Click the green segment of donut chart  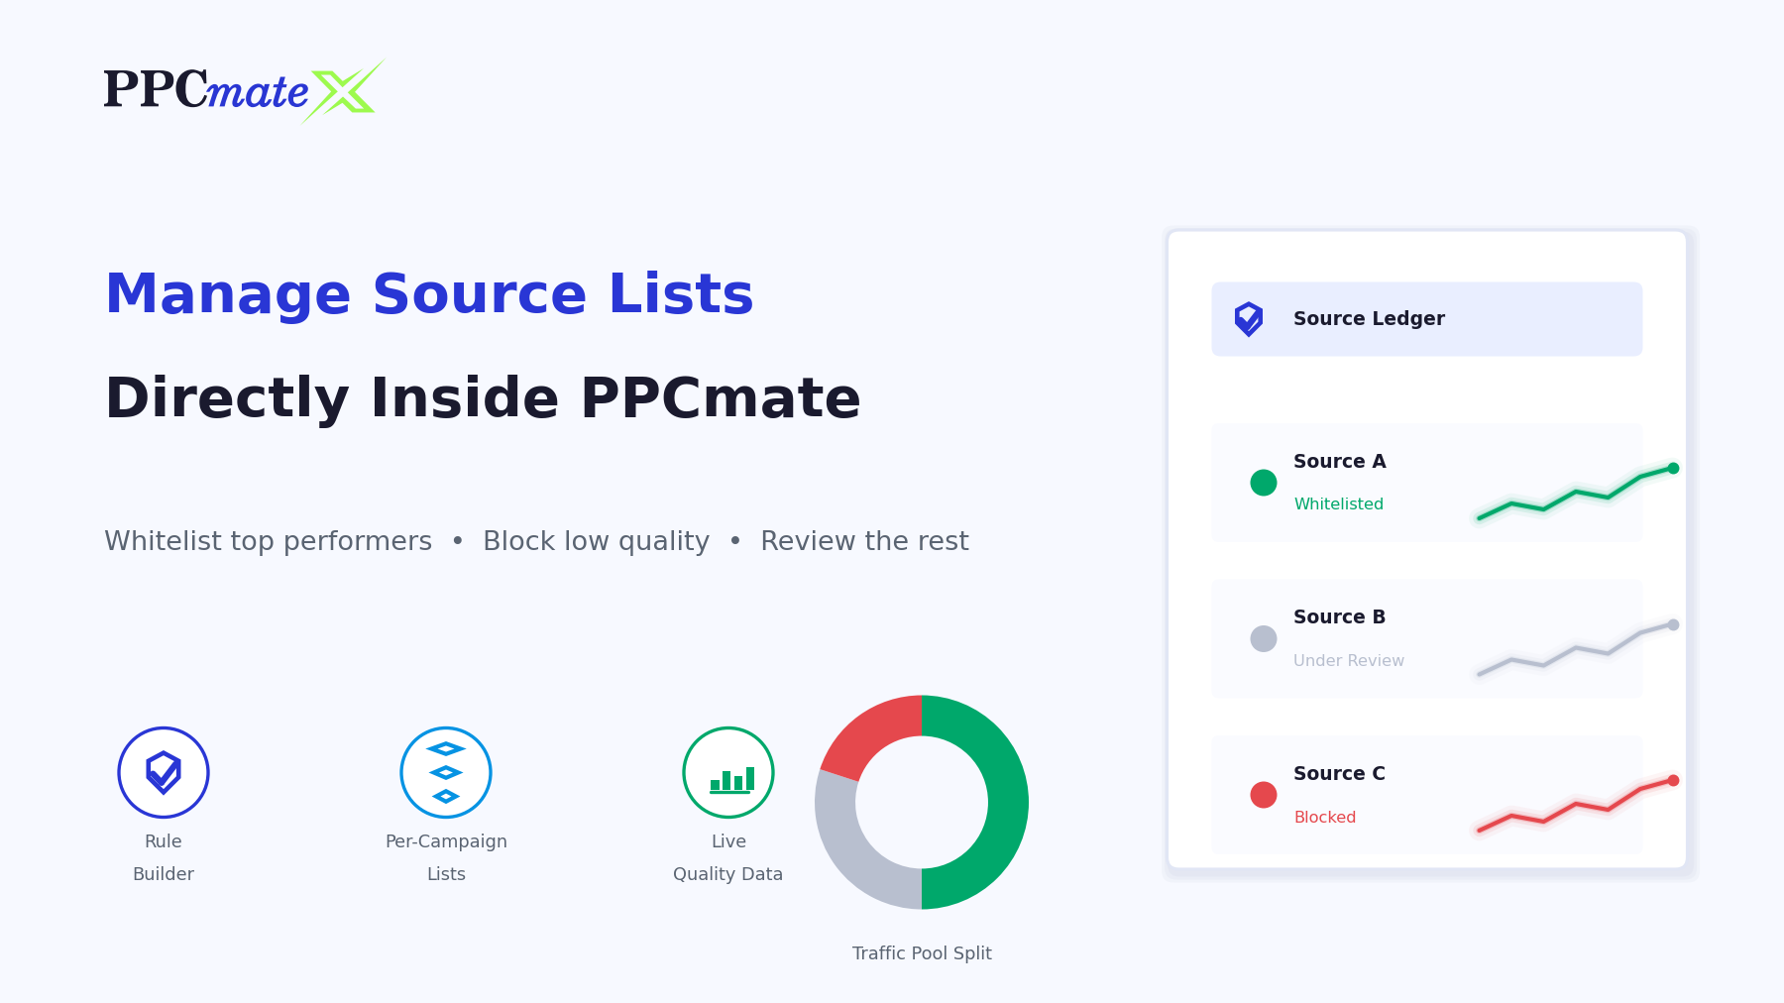pos(1006,803)
